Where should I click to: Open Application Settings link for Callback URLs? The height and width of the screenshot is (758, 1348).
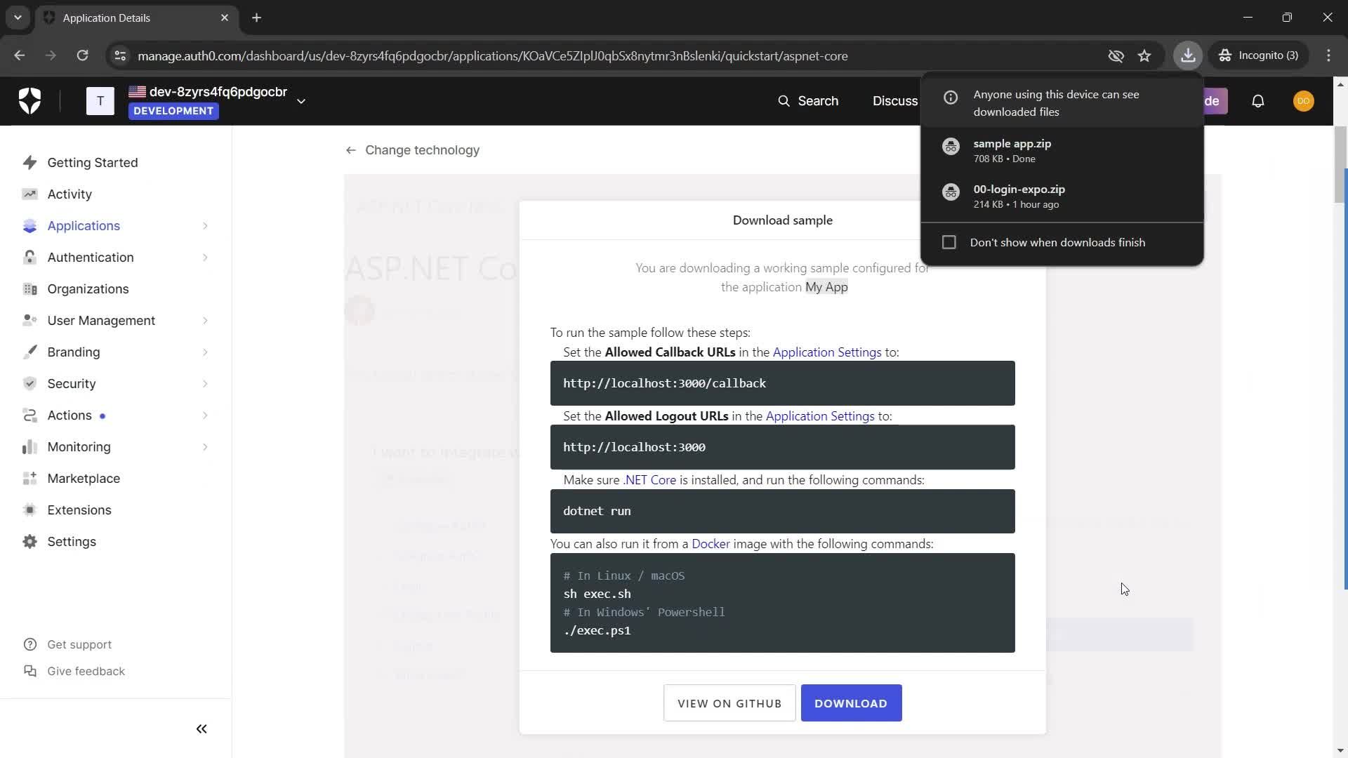coord(826,352)
